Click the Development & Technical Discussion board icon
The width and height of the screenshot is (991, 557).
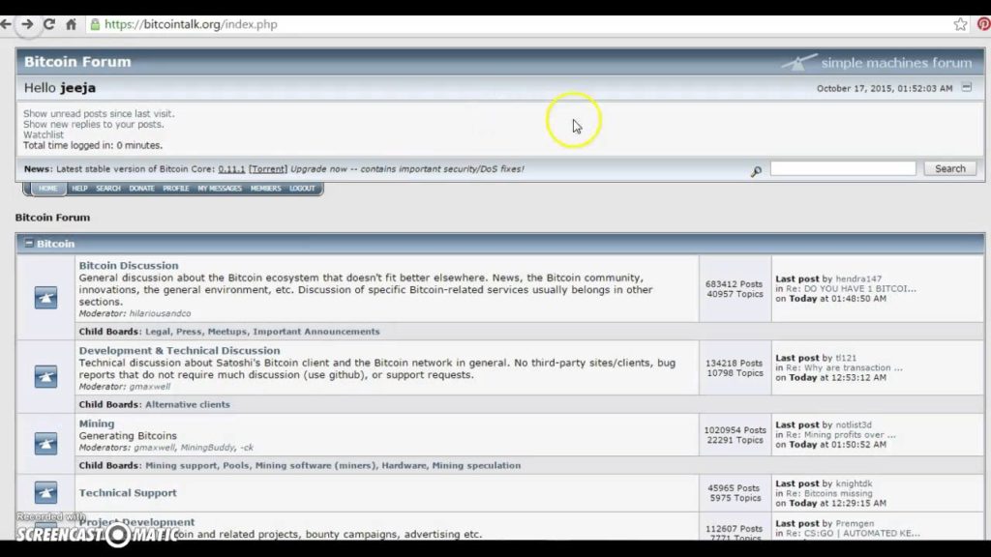pyautogui.click(x=45, y=376)
